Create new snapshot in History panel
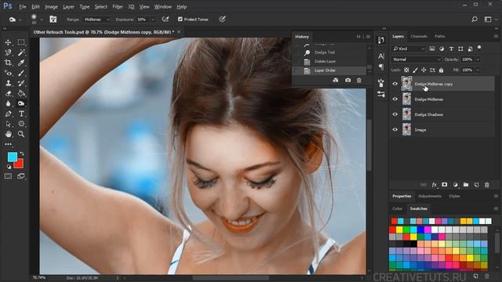 [348, 80]
